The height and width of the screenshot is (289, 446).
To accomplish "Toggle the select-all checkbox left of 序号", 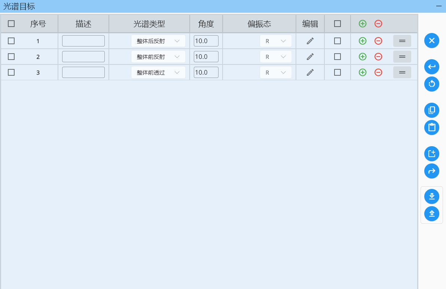I will (11, 24).
